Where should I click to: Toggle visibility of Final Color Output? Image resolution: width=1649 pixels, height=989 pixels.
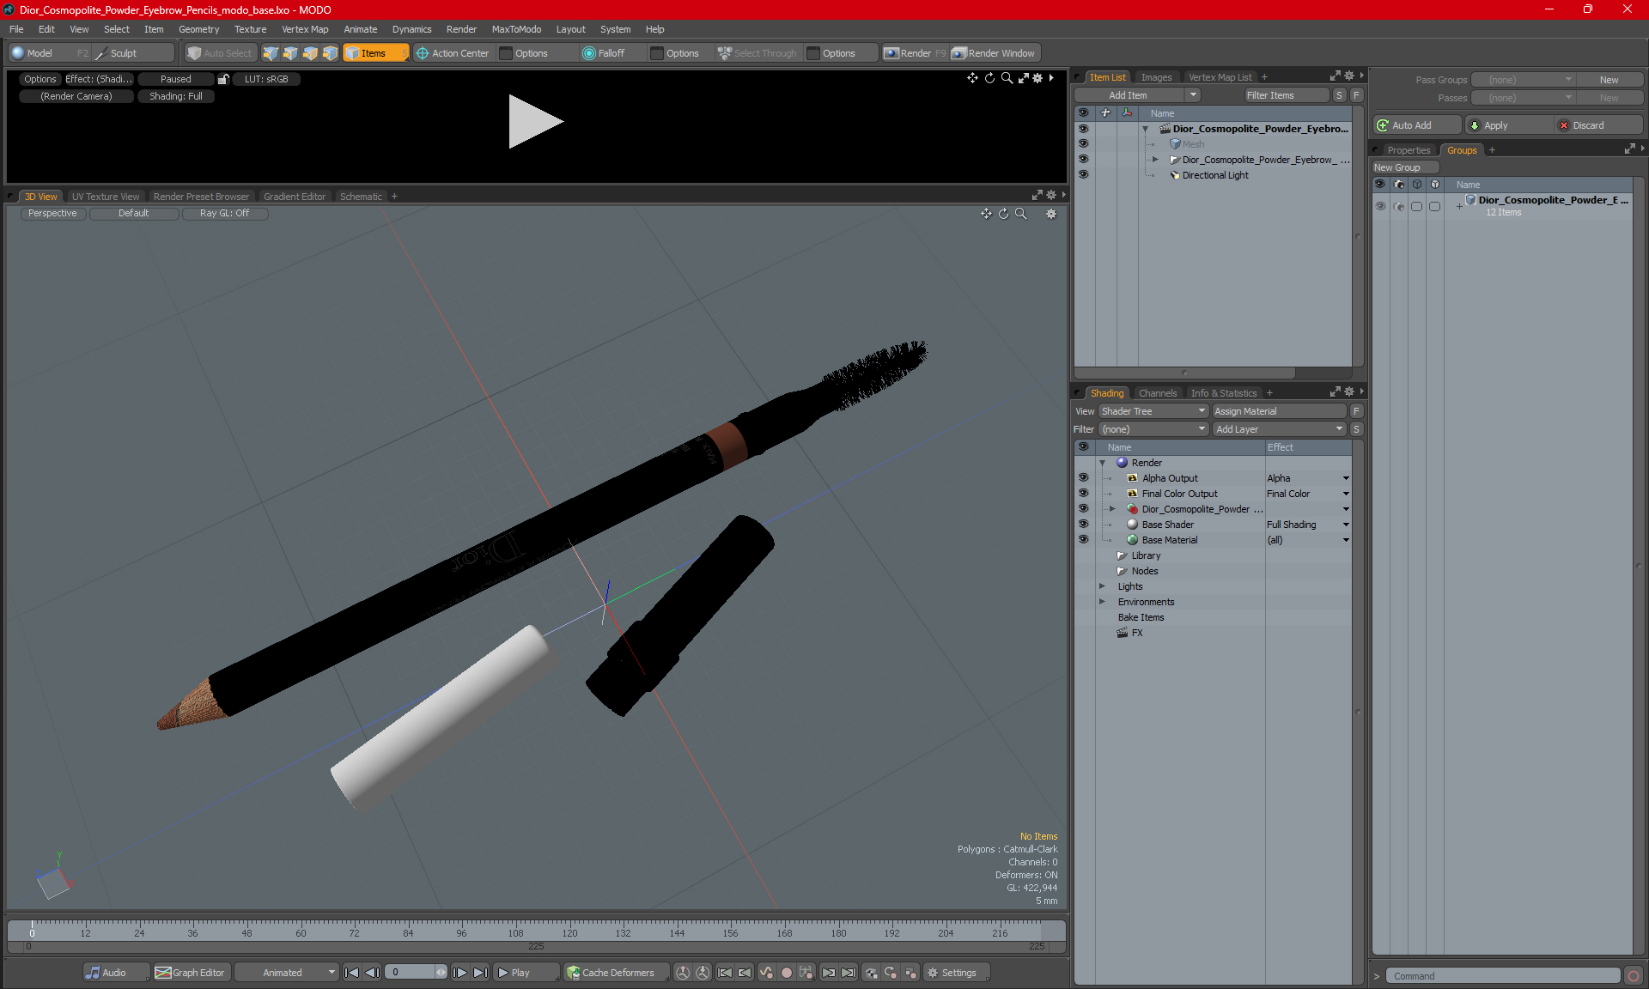click(1083, 494)
